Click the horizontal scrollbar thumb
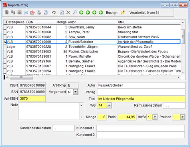Image resolution: width=190 pixels, height=147 pixels. point(21,77)
